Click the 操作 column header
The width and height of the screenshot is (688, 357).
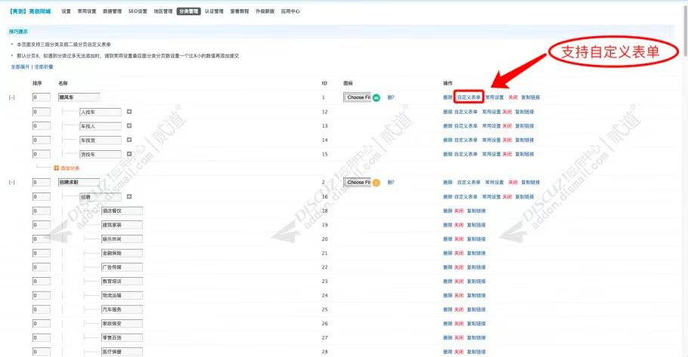[448, 83]
